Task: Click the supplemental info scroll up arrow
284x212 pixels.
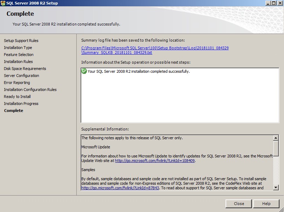Action: 276,138
